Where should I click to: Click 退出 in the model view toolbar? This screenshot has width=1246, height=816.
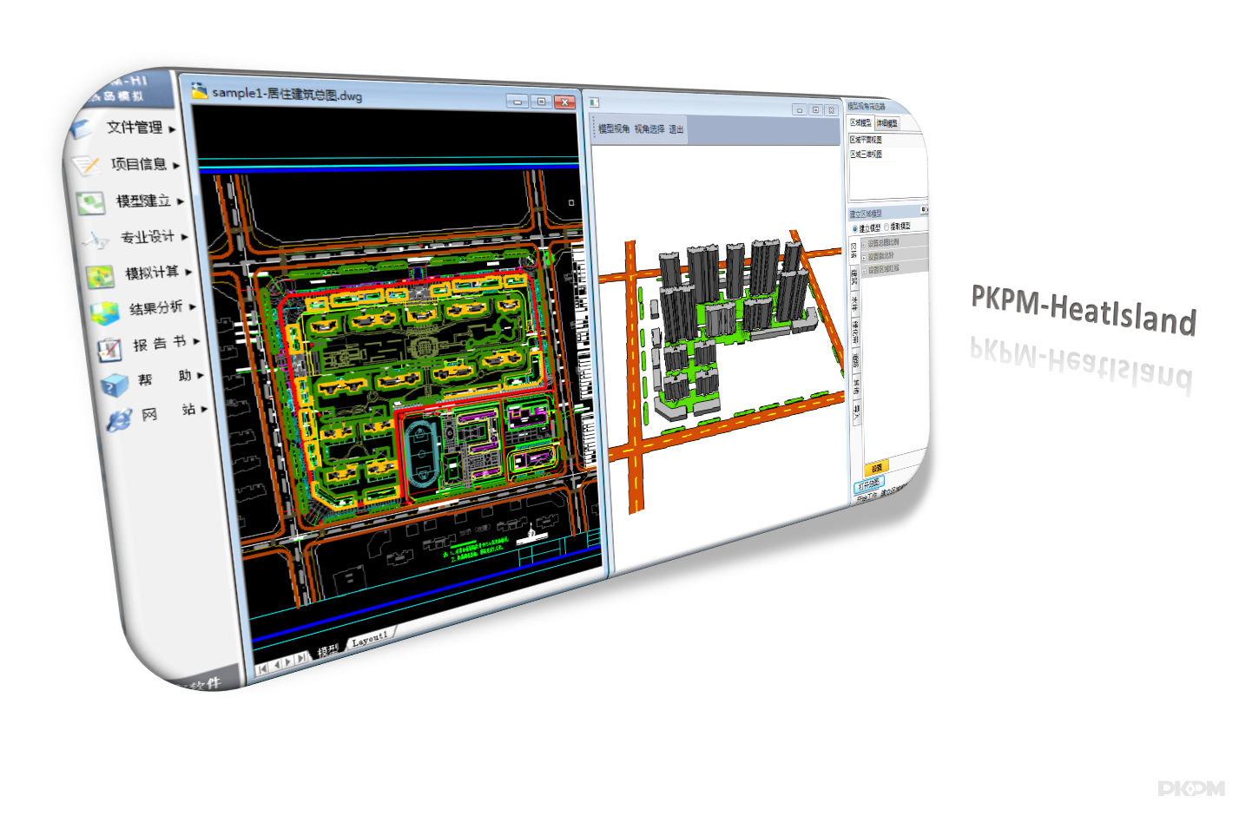click(676, 129)
